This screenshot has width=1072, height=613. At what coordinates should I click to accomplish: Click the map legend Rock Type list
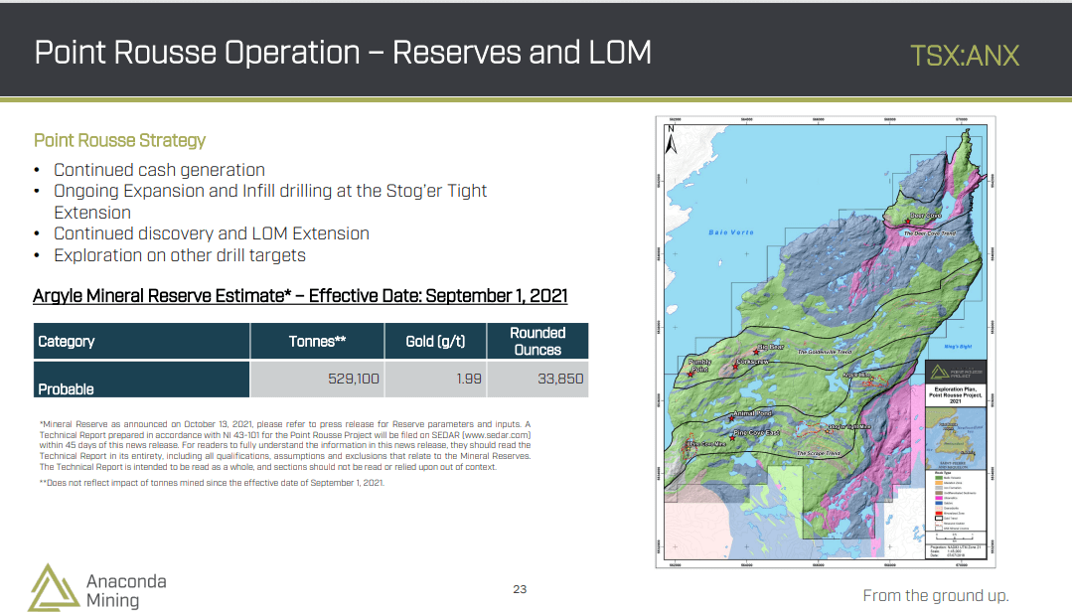coord(956,501)
